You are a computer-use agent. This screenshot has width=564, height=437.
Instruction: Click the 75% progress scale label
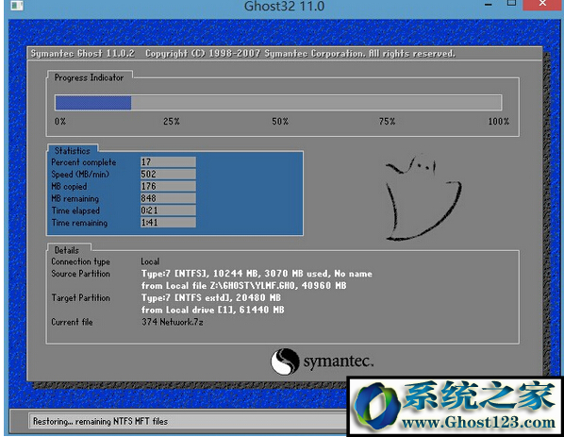[387, 122]
